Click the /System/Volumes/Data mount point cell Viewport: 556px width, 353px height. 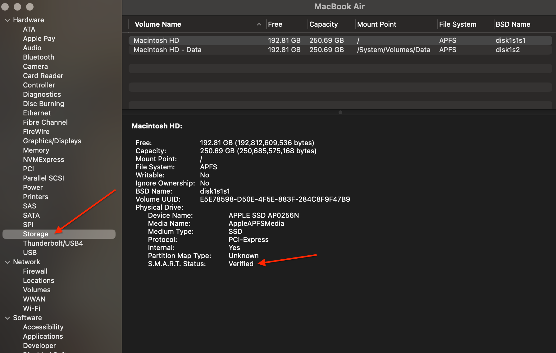tap(394, 50)
